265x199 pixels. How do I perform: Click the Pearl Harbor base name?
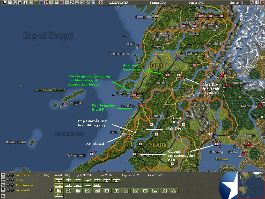point(22,175)
